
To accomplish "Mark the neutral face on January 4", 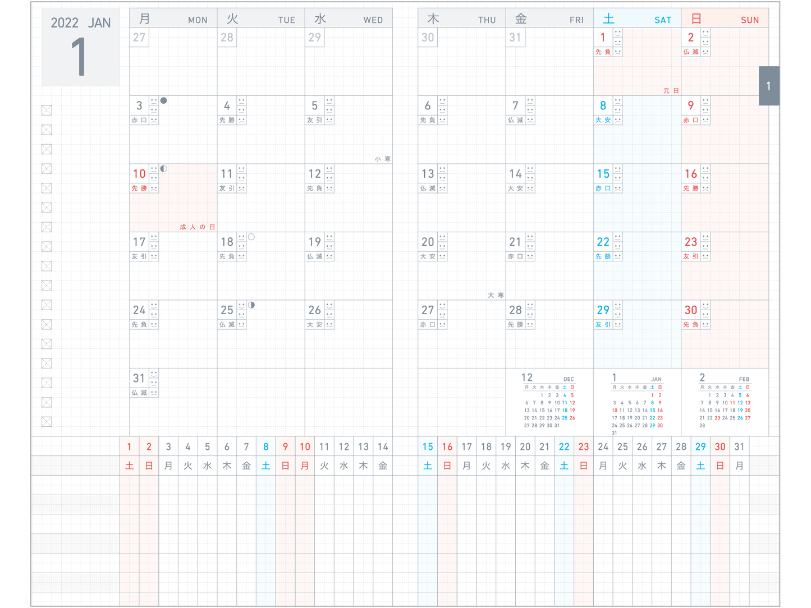I will (x=241, y=110).
